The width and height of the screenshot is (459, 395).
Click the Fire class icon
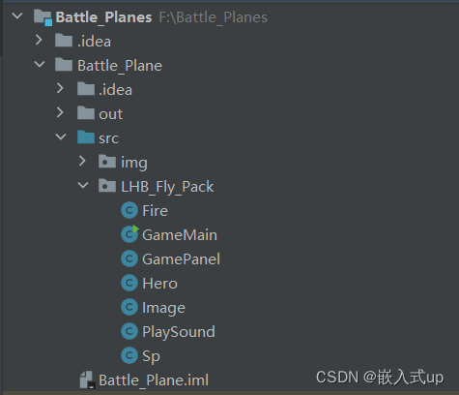(x=129, y=211)
